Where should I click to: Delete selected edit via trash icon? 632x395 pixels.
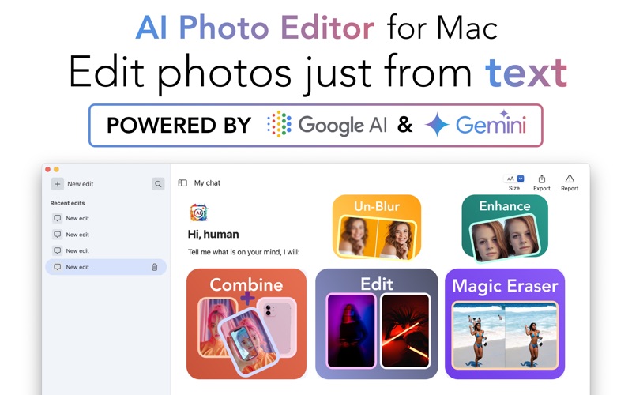click(154, 267)
